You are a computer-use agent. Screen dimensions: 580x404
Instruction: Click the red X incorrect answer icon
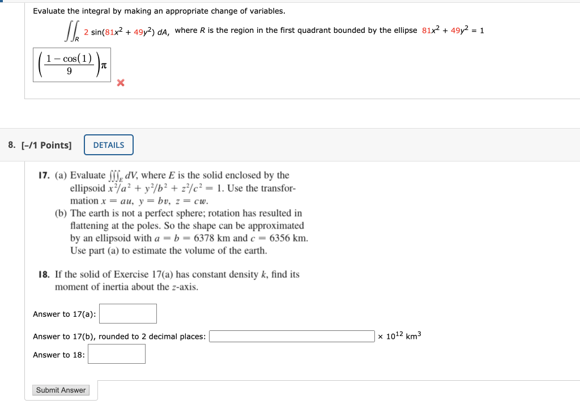[120, 83]
